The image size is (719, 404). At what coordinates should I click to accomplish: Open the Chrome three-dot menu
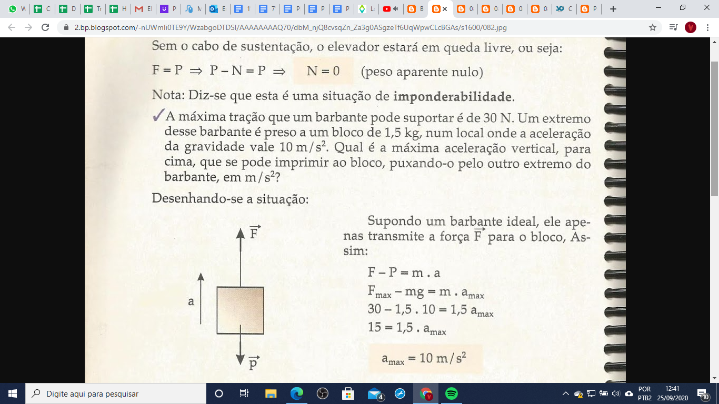click(x=708, y=27)
